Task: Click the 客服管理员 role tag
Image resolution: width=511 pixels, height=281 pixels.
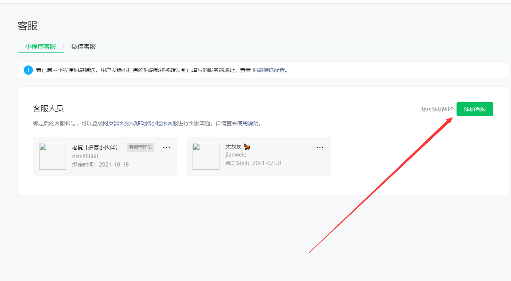Action: (140, 147)
